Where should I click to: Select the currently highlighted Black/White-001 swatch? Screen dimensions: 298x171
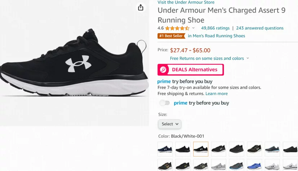click(201, 149)
